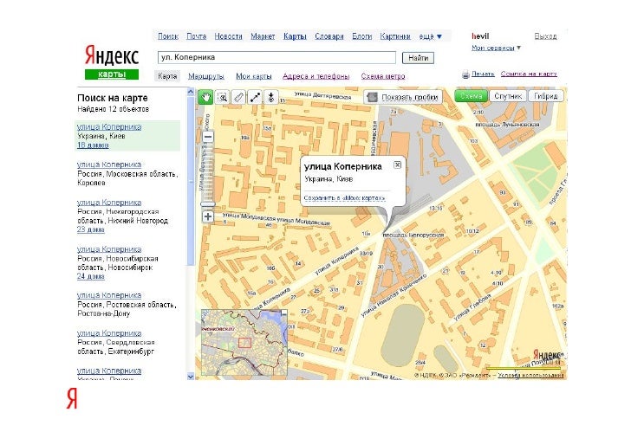Open улица Коперника result in Новосибирск
The width and height of the screenshot is (631, 445).
point(109,249)
